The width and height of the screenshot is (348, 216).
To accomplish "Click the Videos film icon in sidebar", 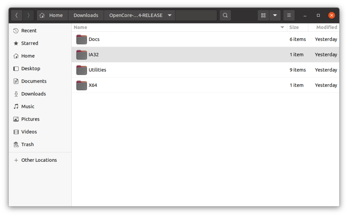I will coord(16,132).
